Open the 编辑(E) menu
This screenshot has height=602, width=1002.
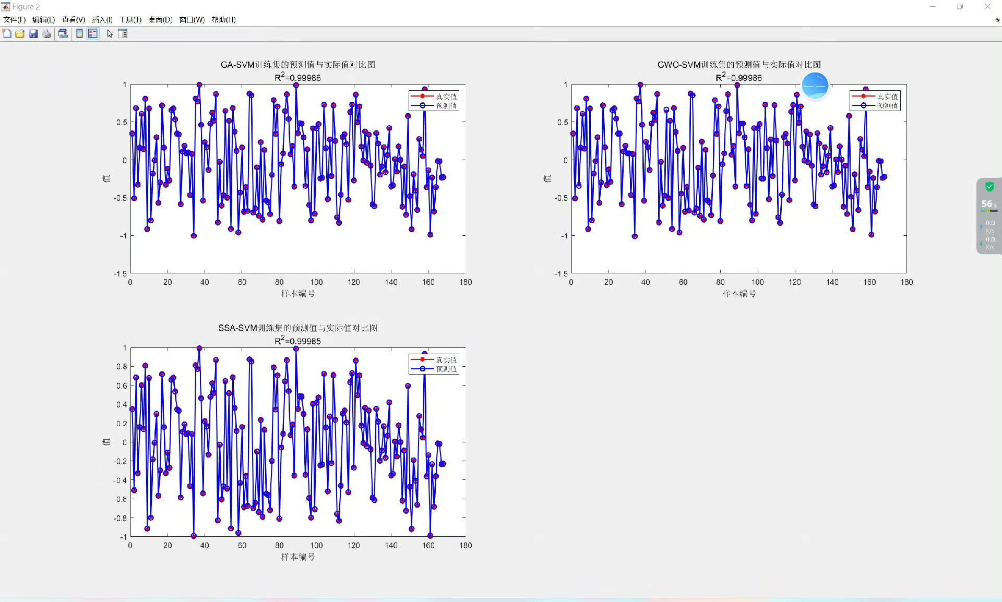[43, 20]
